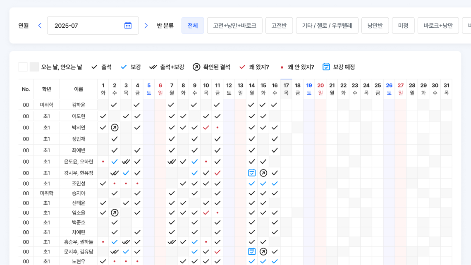Toggle the white 오는 날 square in the legend
Viewport: 471px width, 265px height.
click(23, 66)
